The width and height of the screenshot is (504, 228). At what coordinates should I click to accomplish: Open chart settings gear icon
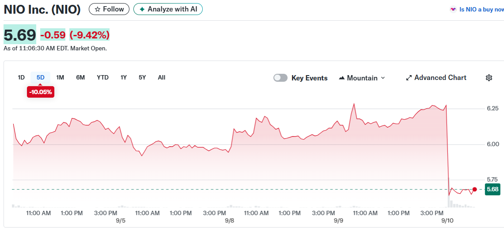489,77
